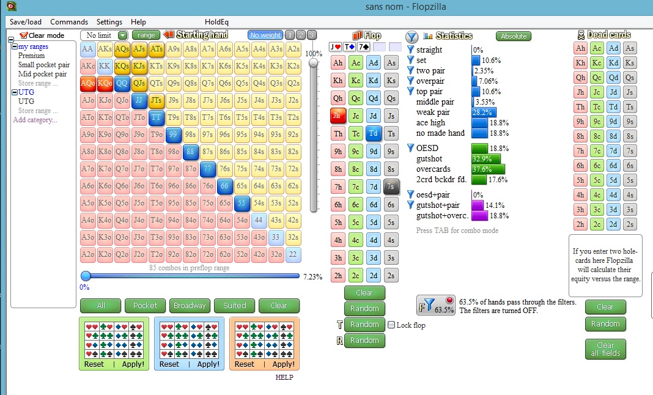This screenshot has width=653, height=395.
Task: Toggle the 44 pocket pair cell
Action: click(x=259, y=220)
